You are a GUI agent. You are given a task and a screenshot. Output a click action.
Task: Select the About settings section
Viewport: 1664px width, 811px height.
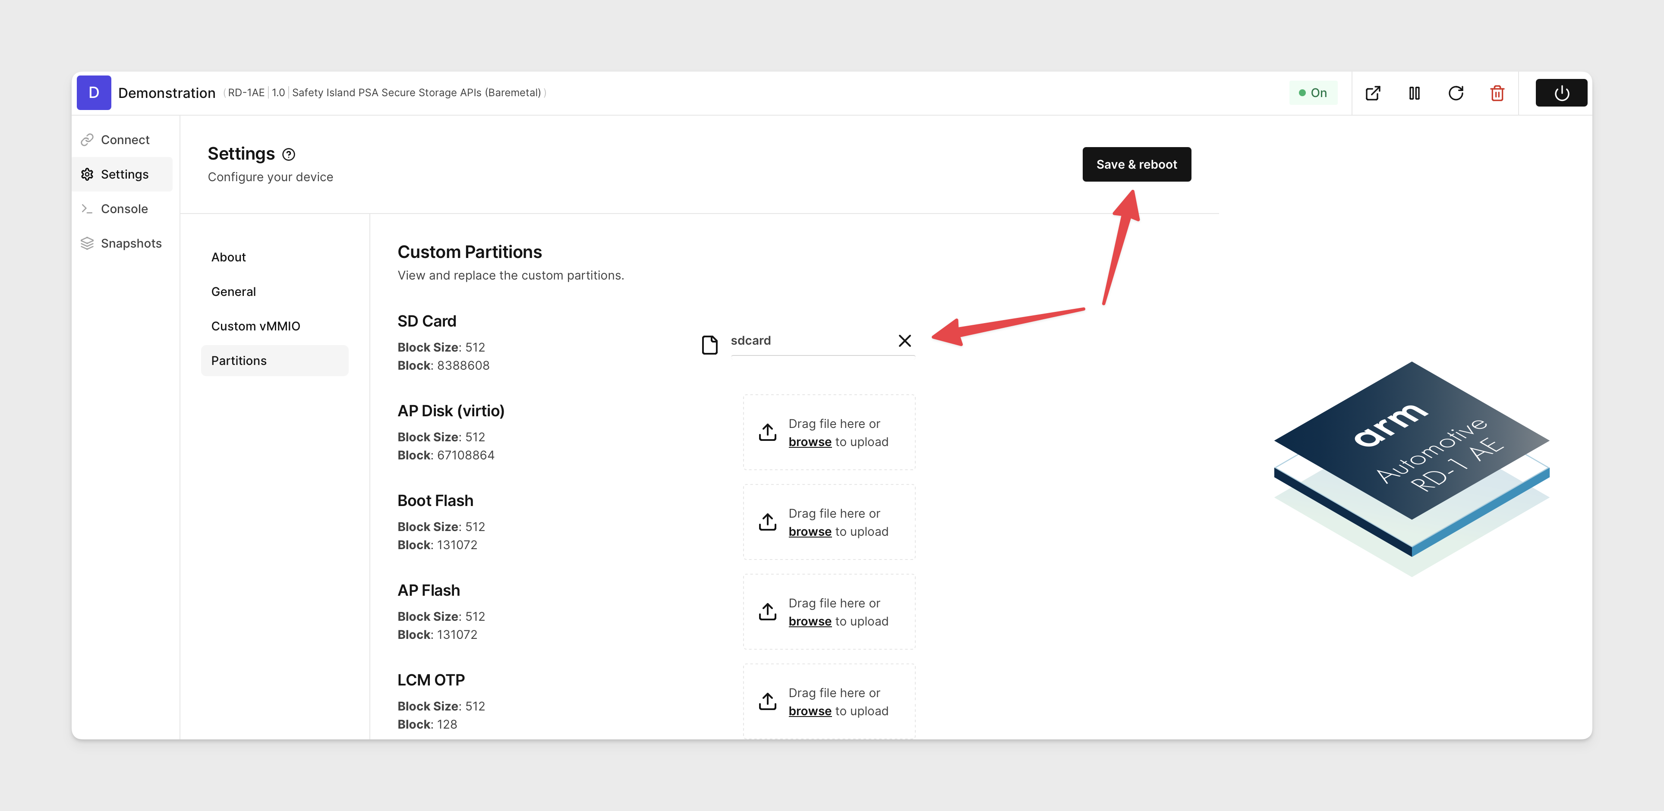click(227, 256)
